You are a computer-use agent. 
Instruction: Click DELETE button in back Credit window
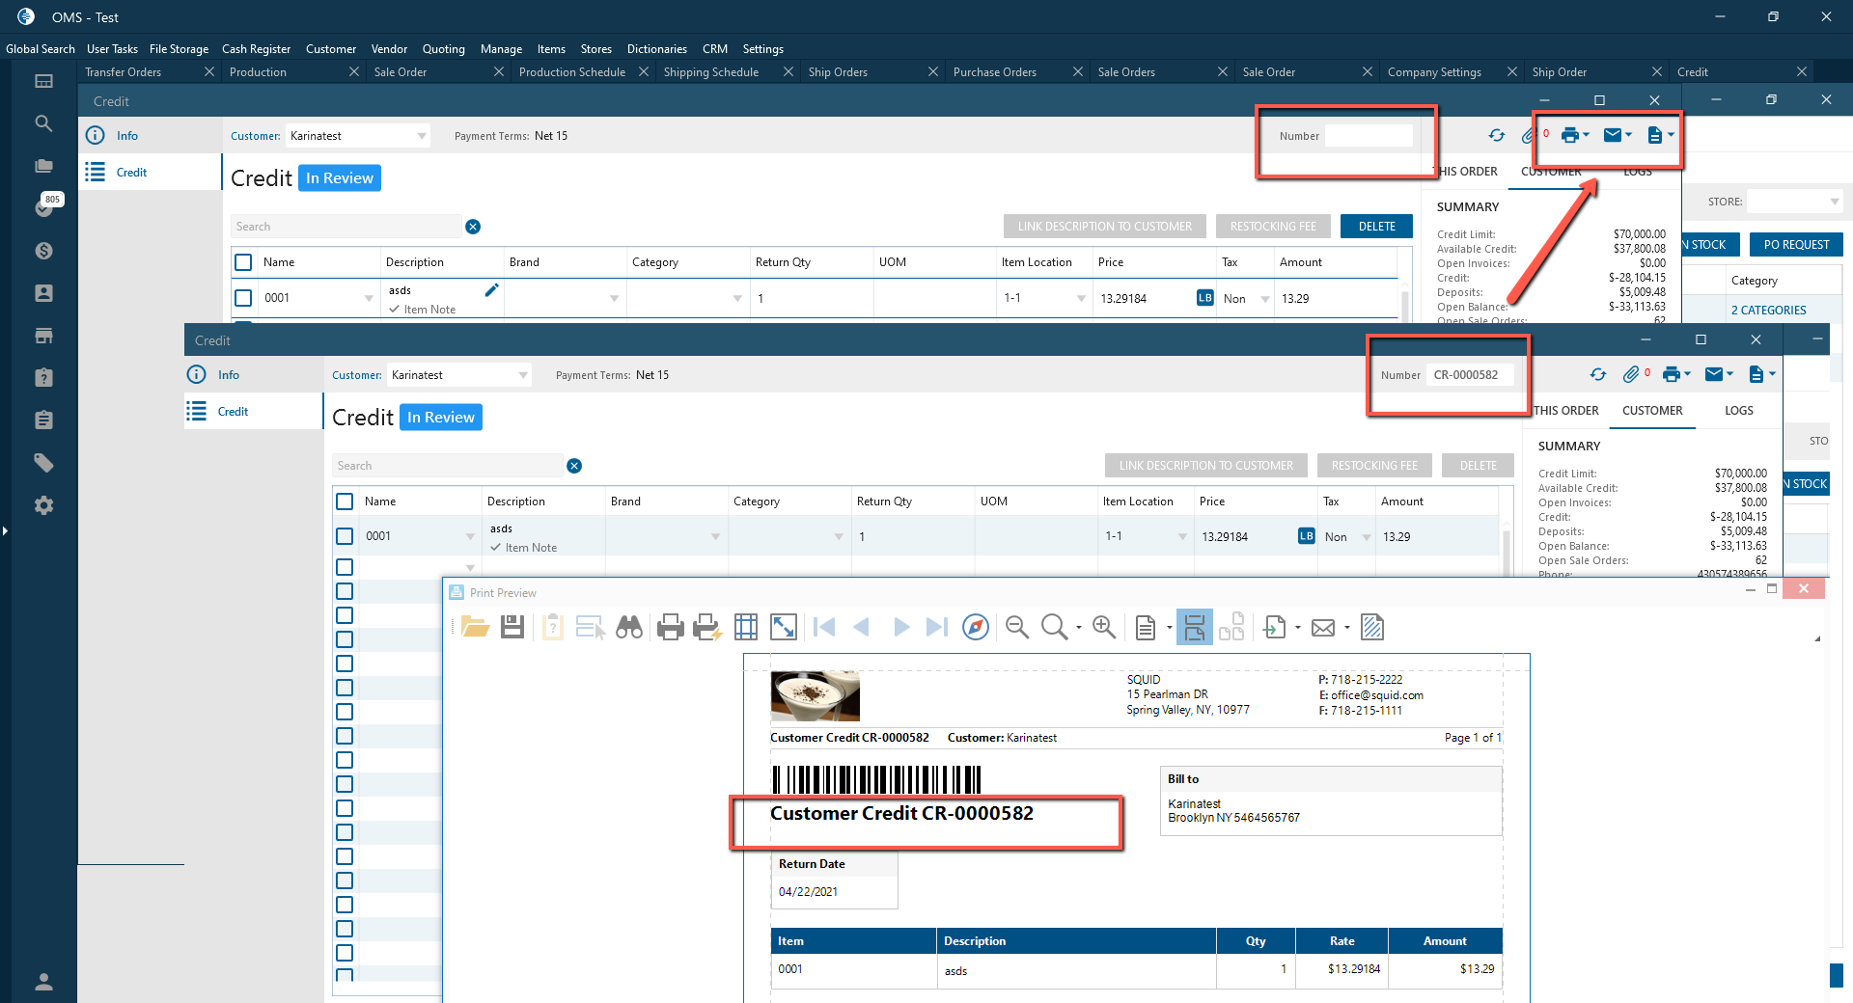click(x=1377, y=227)
